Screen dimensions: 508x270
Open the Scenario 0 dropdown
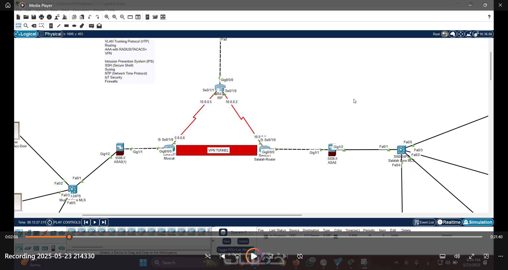pos(241,232)
